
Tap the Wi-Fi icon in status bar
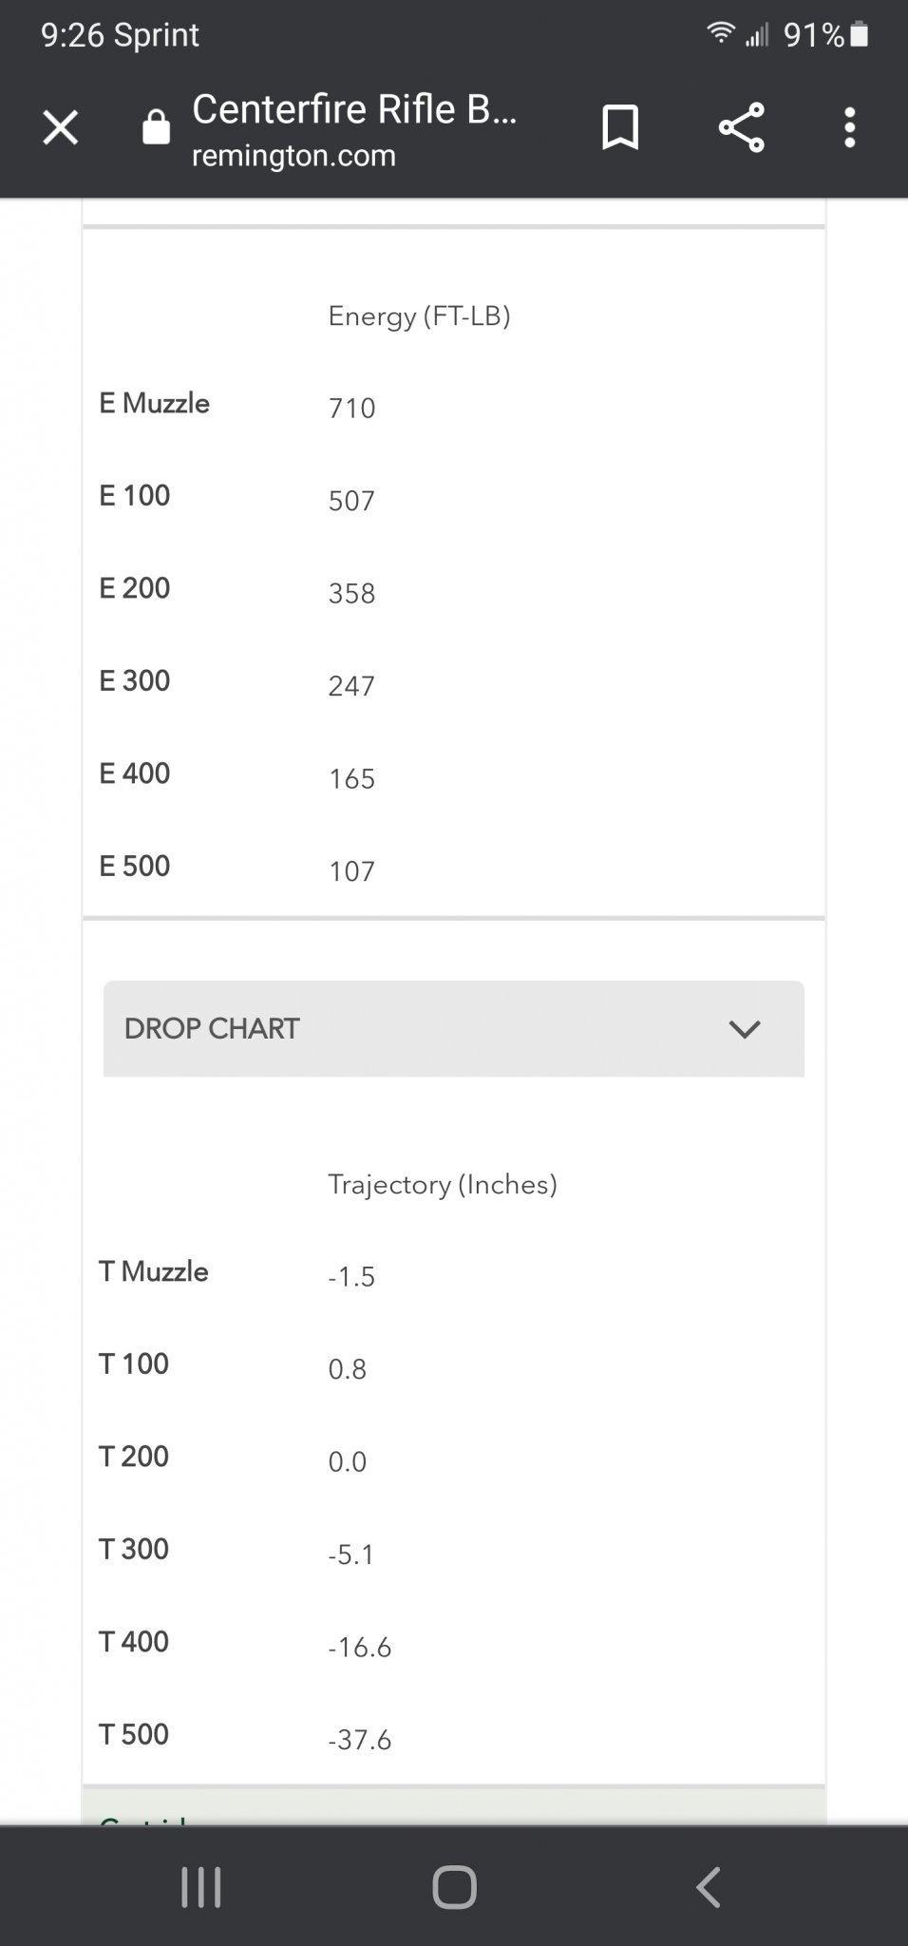click(721, 34)
